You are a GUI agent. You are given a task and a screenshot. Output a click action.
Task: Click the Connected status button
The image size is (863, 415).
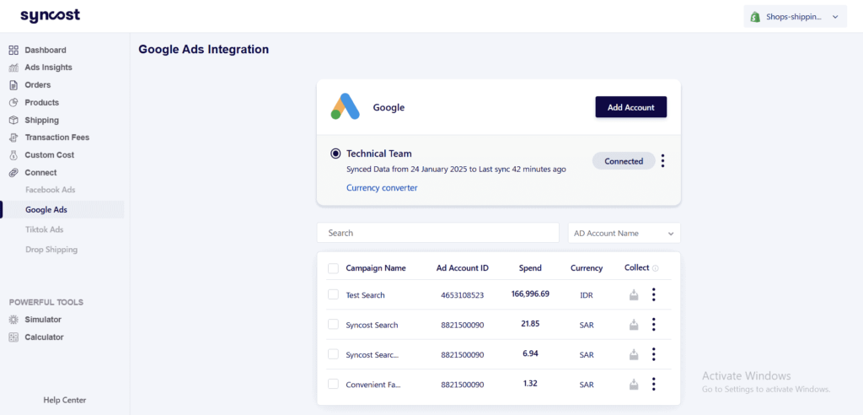(624, 161)
